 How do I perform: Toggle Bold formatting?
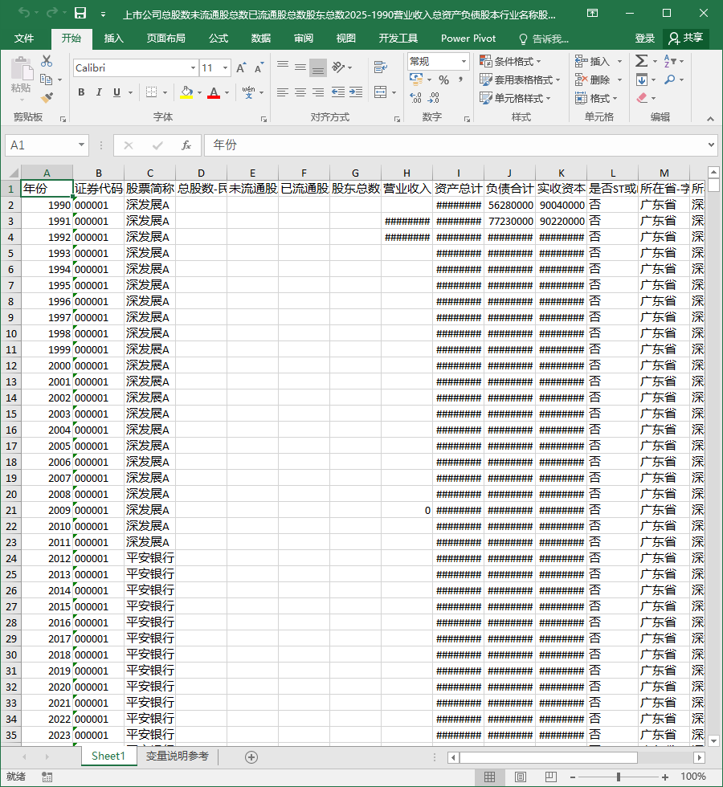(x=81, y=92)
